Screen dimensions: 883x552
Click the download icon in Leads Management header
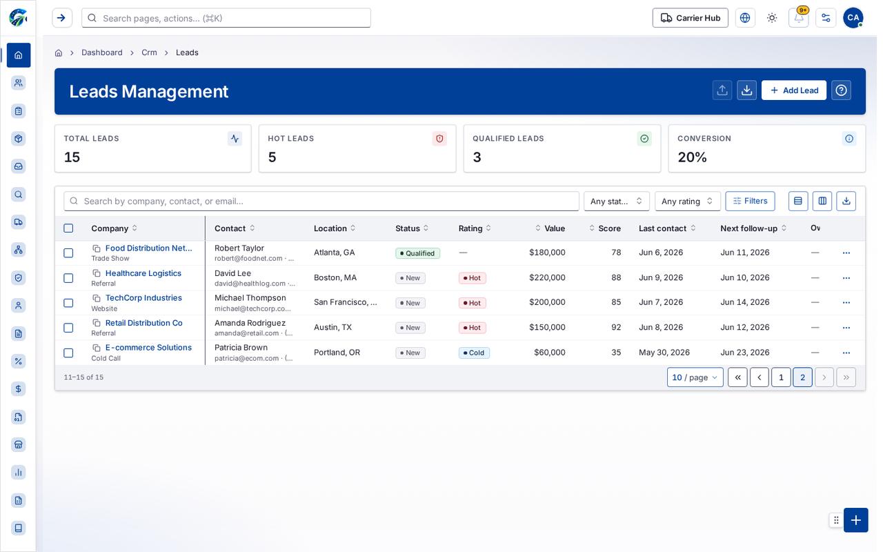(x=746, y=90)
